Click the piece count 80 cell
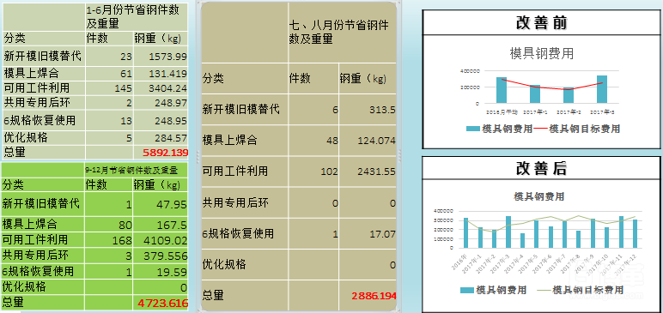Image resolution: width=663 pixels, height=313 pixels. (x=108, y=225)
